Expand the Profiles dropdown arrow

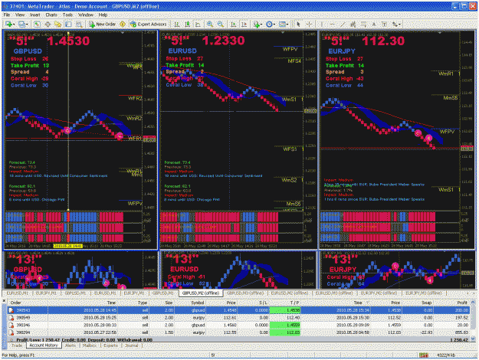pos(27,24)
